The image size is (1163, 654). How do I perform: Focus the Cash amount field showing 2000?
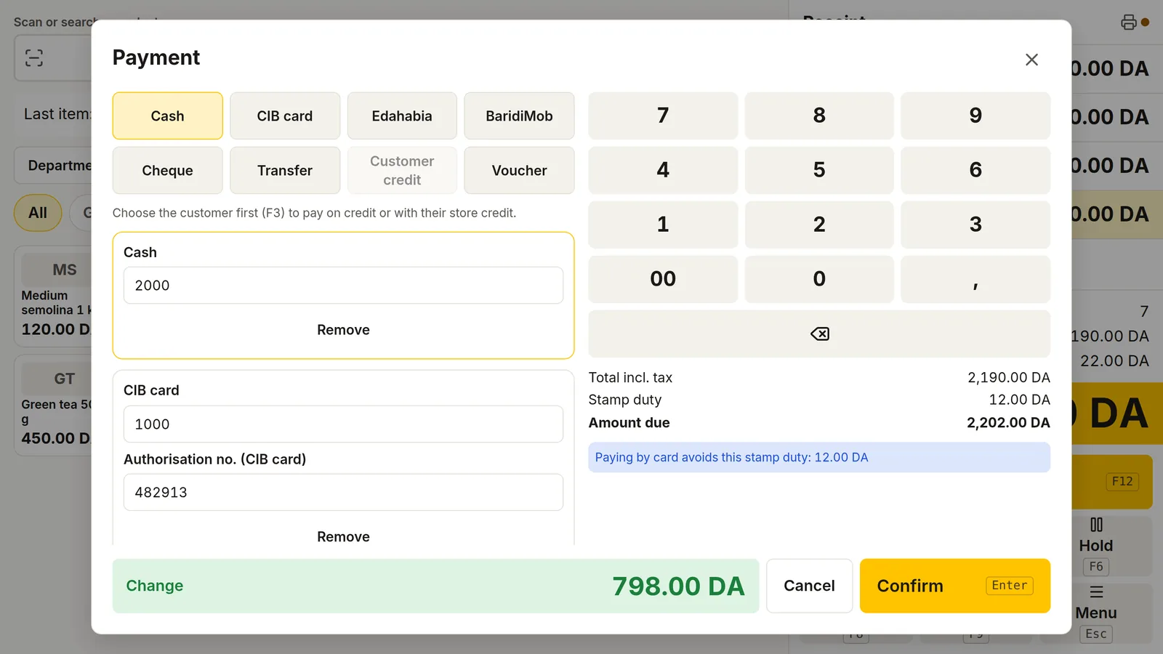[343, 286]
